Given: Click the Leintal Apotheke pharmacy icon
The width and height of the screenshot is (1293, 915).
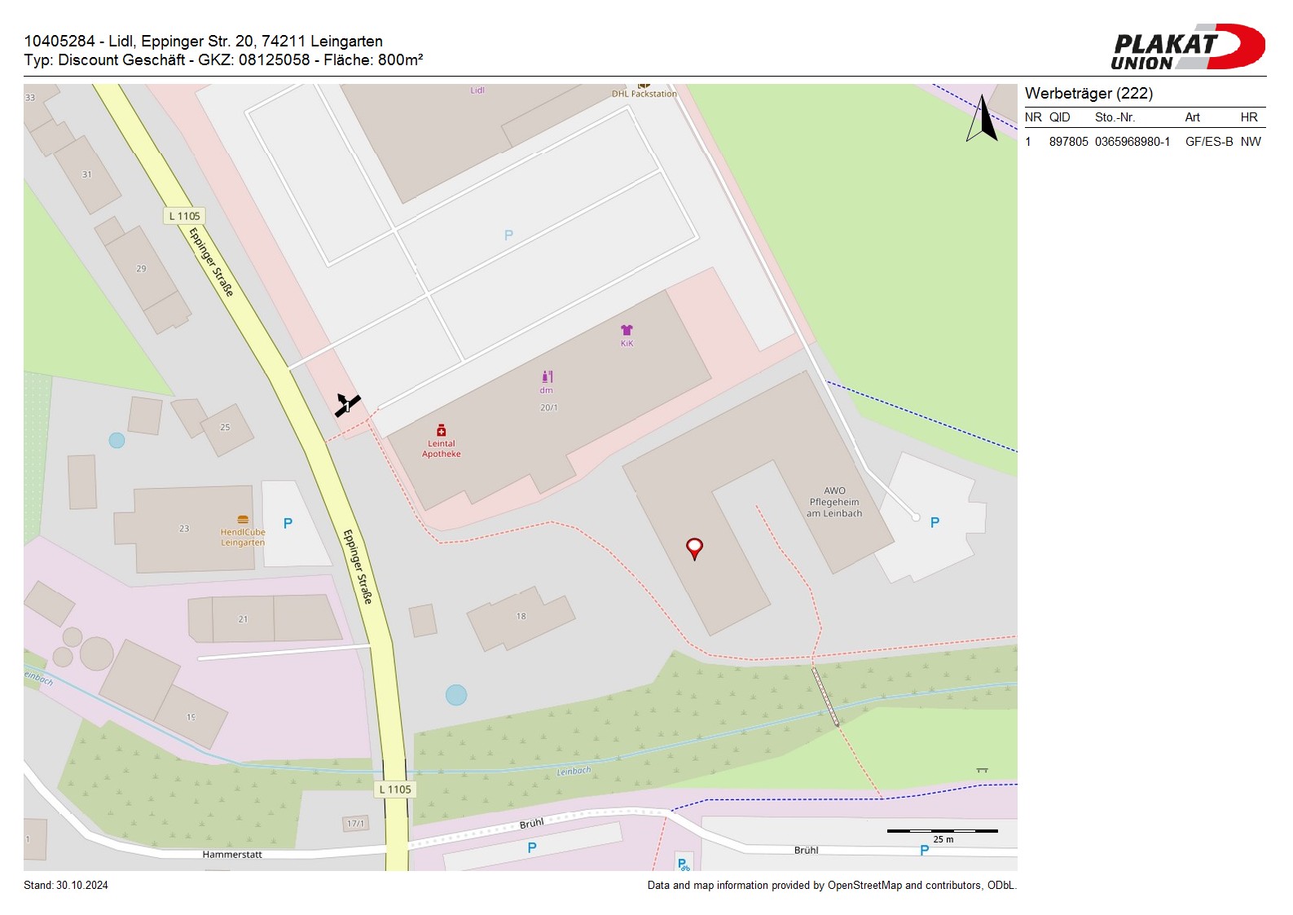Looking at the screenshot, I should tap(441, 430).
